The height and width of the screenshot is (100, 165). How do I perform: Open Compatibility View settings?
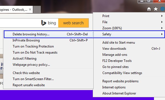[x=129, y=73]
